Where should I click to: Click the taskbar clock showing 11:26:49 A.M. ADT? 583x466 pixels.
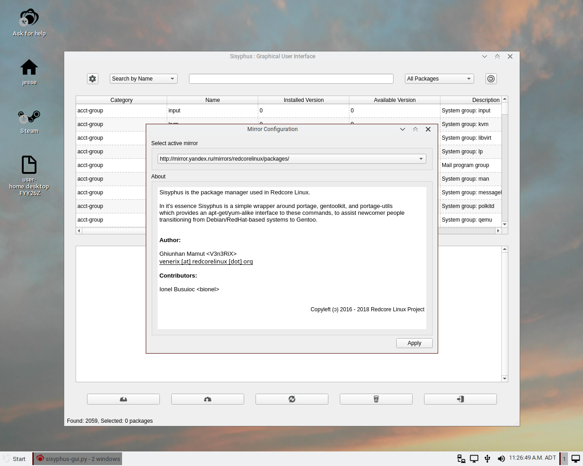click(532, 458)
